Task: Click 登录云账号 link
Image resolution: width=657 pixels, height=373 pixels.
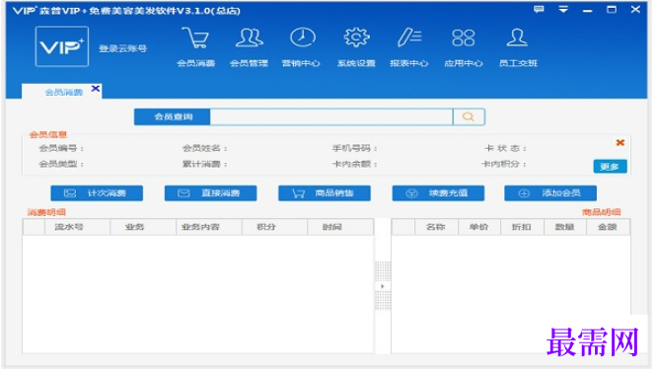Action: [122, 48]
